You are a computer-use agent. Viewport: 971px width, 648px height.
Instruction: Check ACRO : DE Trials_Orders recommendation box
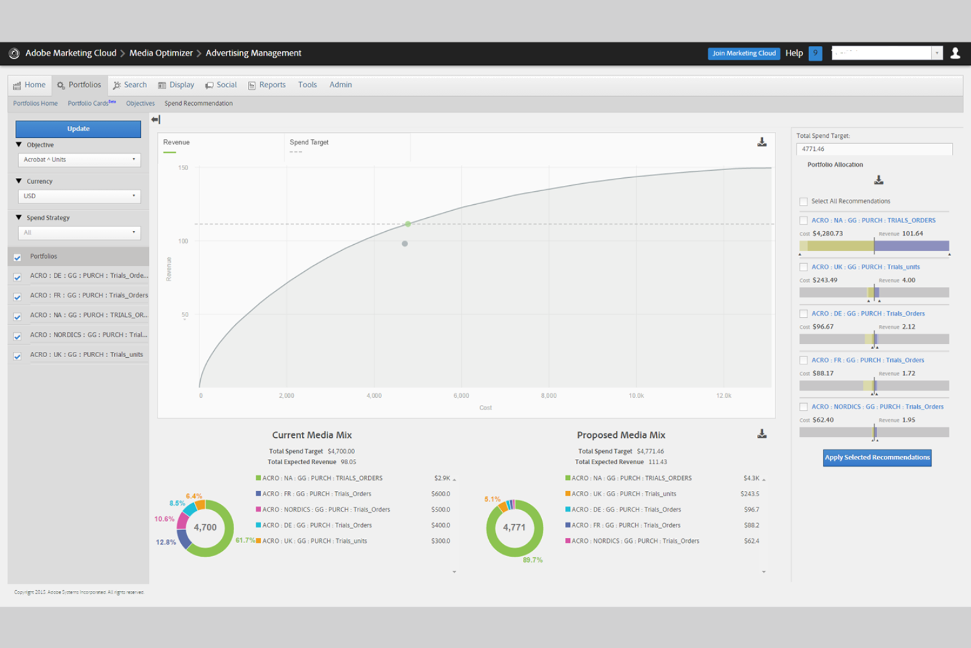click(803, 314)
